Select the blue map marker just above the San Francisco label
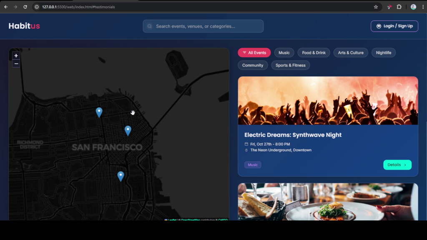 (x=128, y=130)
